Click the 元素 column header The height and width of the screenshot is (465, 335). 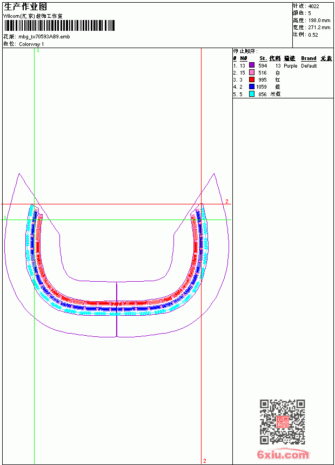pos(326,58)
